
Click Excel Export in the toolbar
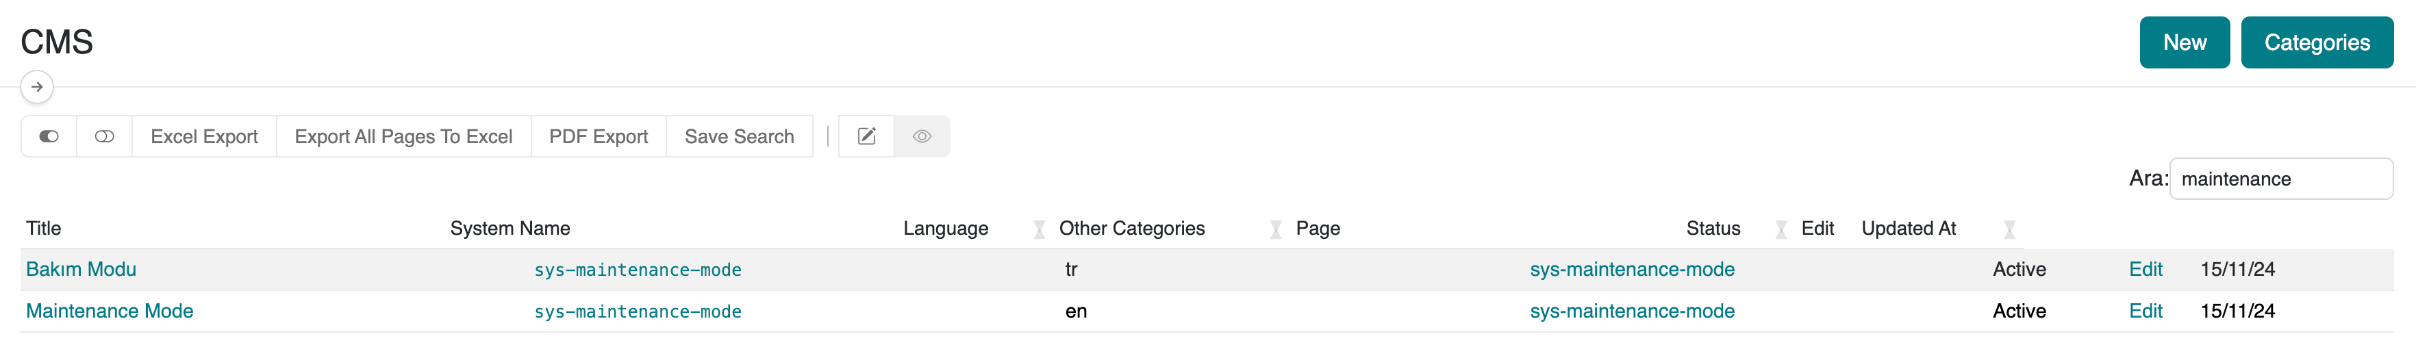pyautogui.click(x=203, y=137)
